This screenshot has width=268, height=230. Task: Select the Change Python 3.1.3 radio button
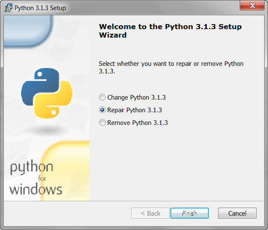tap(102, 97)
